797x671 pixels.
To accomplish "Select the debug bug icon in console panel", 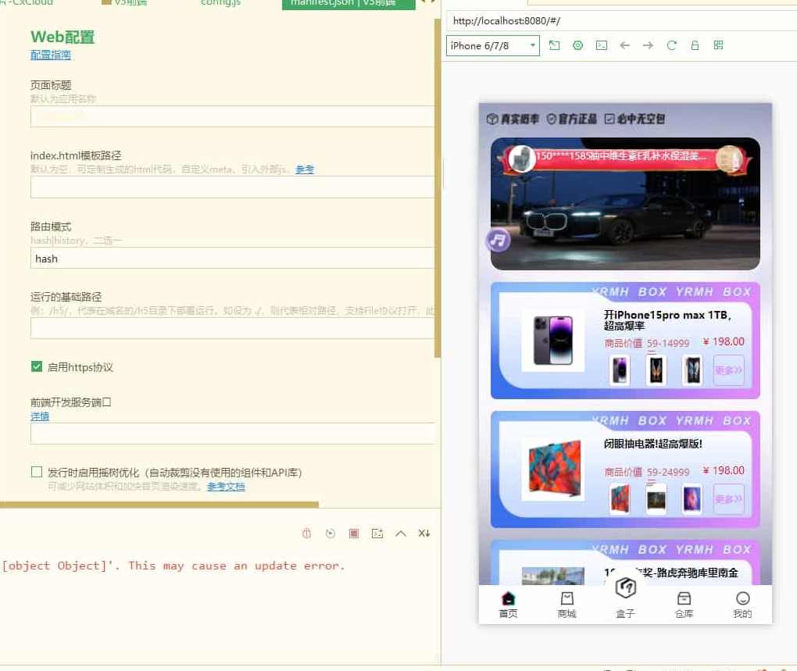I will click(306, 533).
